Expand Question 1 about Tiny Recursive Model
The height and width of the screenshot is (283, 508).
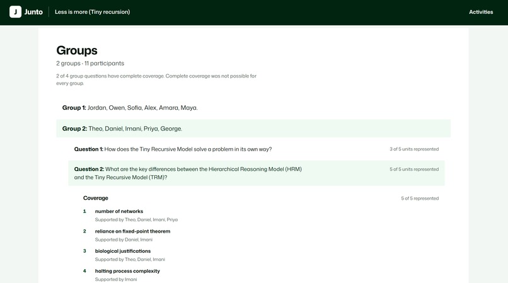click(x=257, y=149)
